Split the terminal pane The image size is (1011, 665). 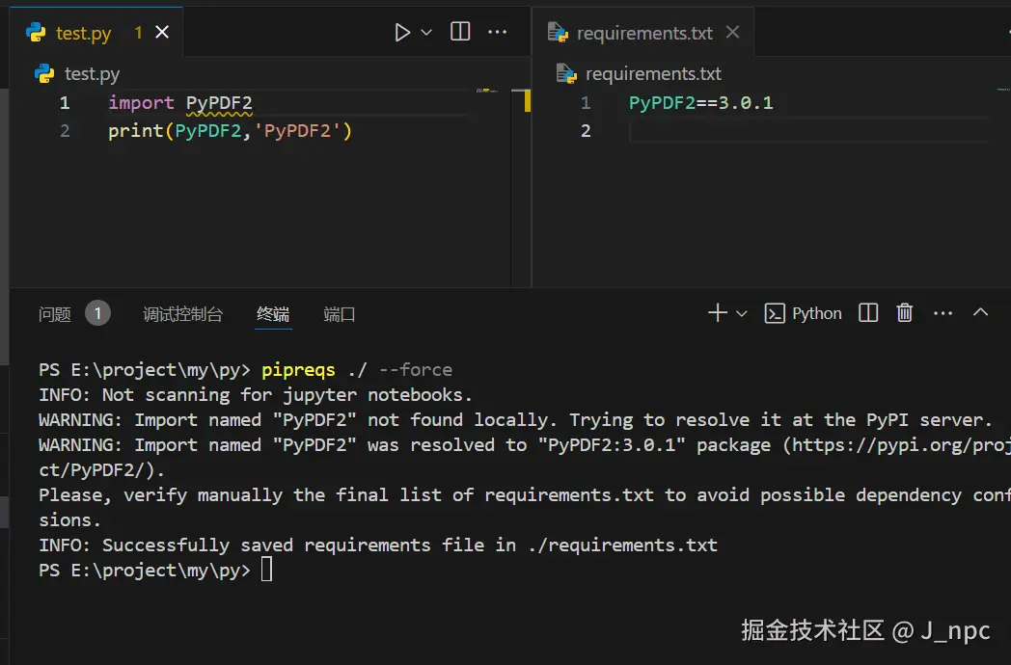click(868, 313)
